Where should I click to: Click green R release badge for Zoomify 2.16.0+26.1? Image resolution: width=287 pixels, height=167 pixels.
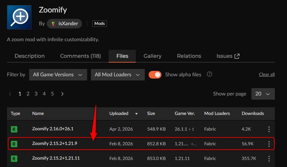click(14, 129)
